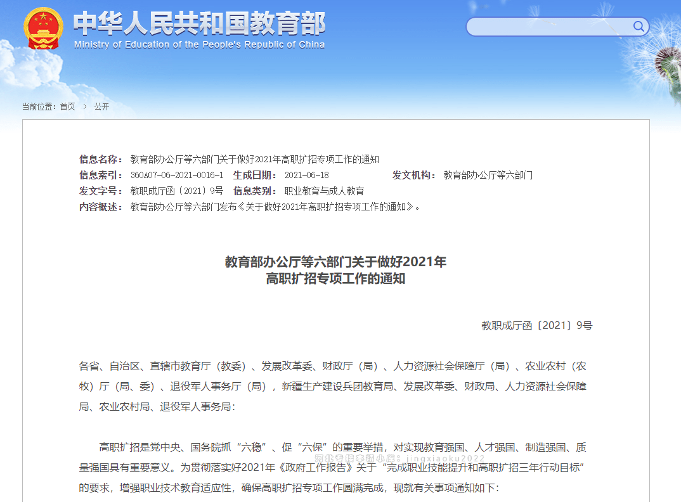Click the 信息类别 value 职业教育与成人教育
The width and height of the screenshot is (681, 502).
[324, 191]
